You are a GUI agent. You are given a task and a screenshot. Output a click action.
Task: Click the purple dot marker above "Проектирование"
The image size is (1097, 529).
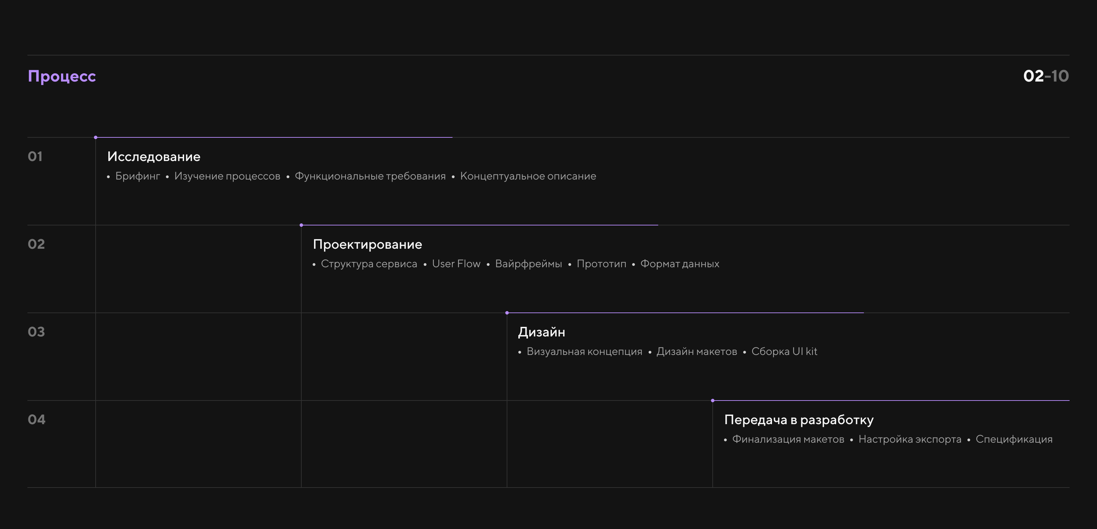click(x=302, y=225)
